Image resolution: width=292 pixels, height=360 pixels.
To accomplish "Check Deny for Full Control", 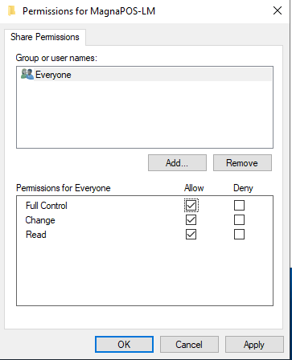I will (x=239, y=206).
